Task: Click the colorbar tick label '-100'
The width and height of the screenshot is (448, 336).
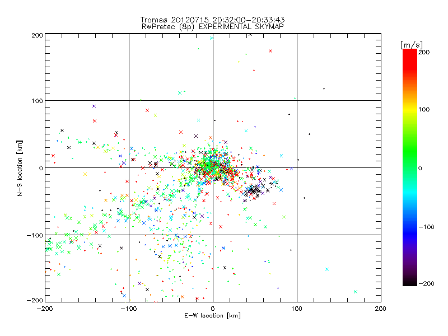Action: [x=426, y=227]
